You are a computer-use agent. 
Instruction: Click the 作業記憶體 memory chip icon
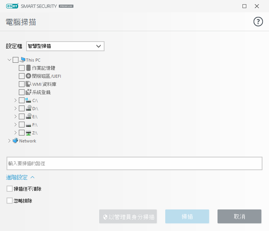[x=28, y=68]
